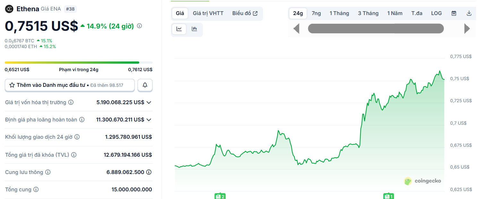Open the calendar date range picker
The image size is (484, 199).
pos(454,13)
